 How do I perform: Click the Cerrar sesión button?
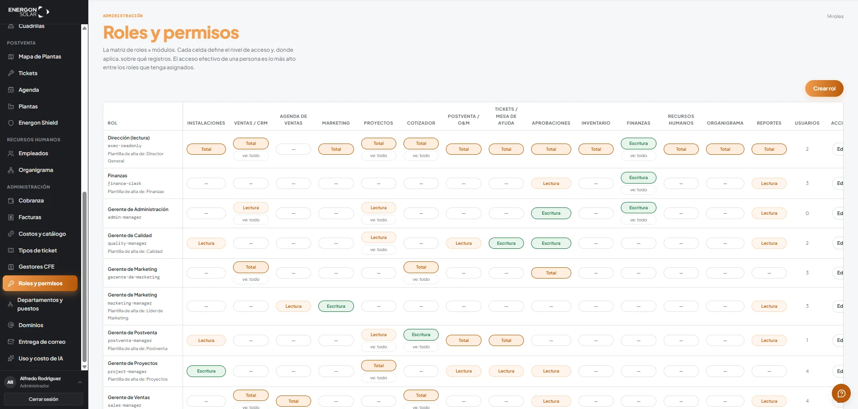43,399
